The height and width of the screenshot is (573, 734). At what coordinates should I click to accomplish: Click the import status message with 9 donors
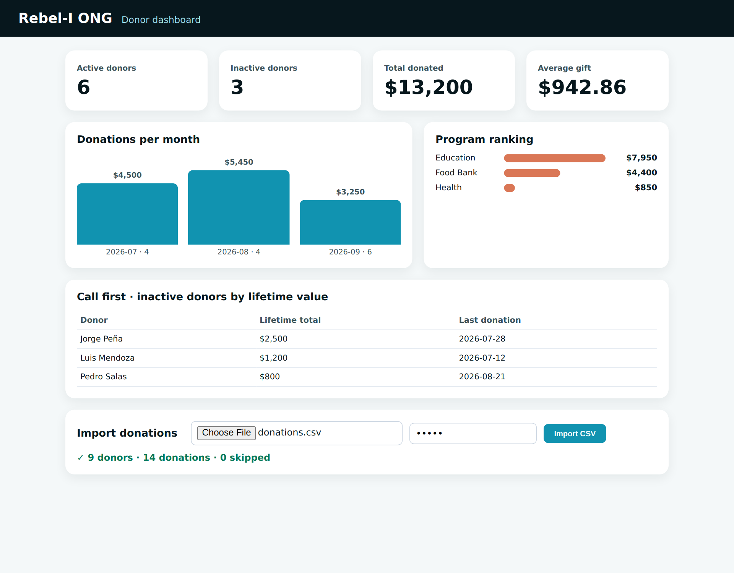(x=174, y=458)
